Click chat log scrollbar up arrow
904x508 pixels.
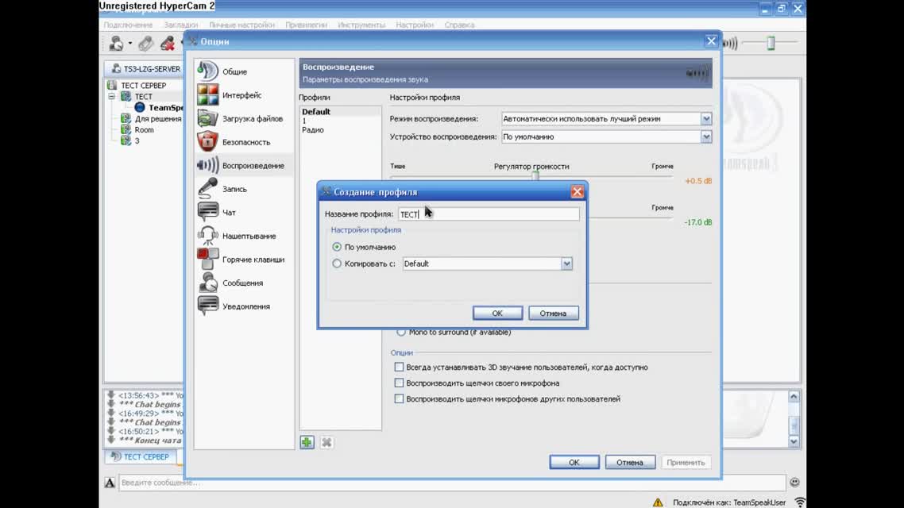click(794, 397)
